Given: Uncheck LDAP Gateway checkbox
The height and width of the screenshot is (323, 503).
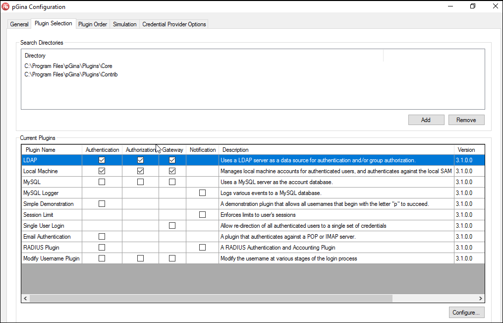Looking at the screenshot, I should click(x=172, y=160).
